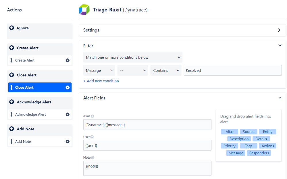Select the Acknowledge Alert rule row

40,114
